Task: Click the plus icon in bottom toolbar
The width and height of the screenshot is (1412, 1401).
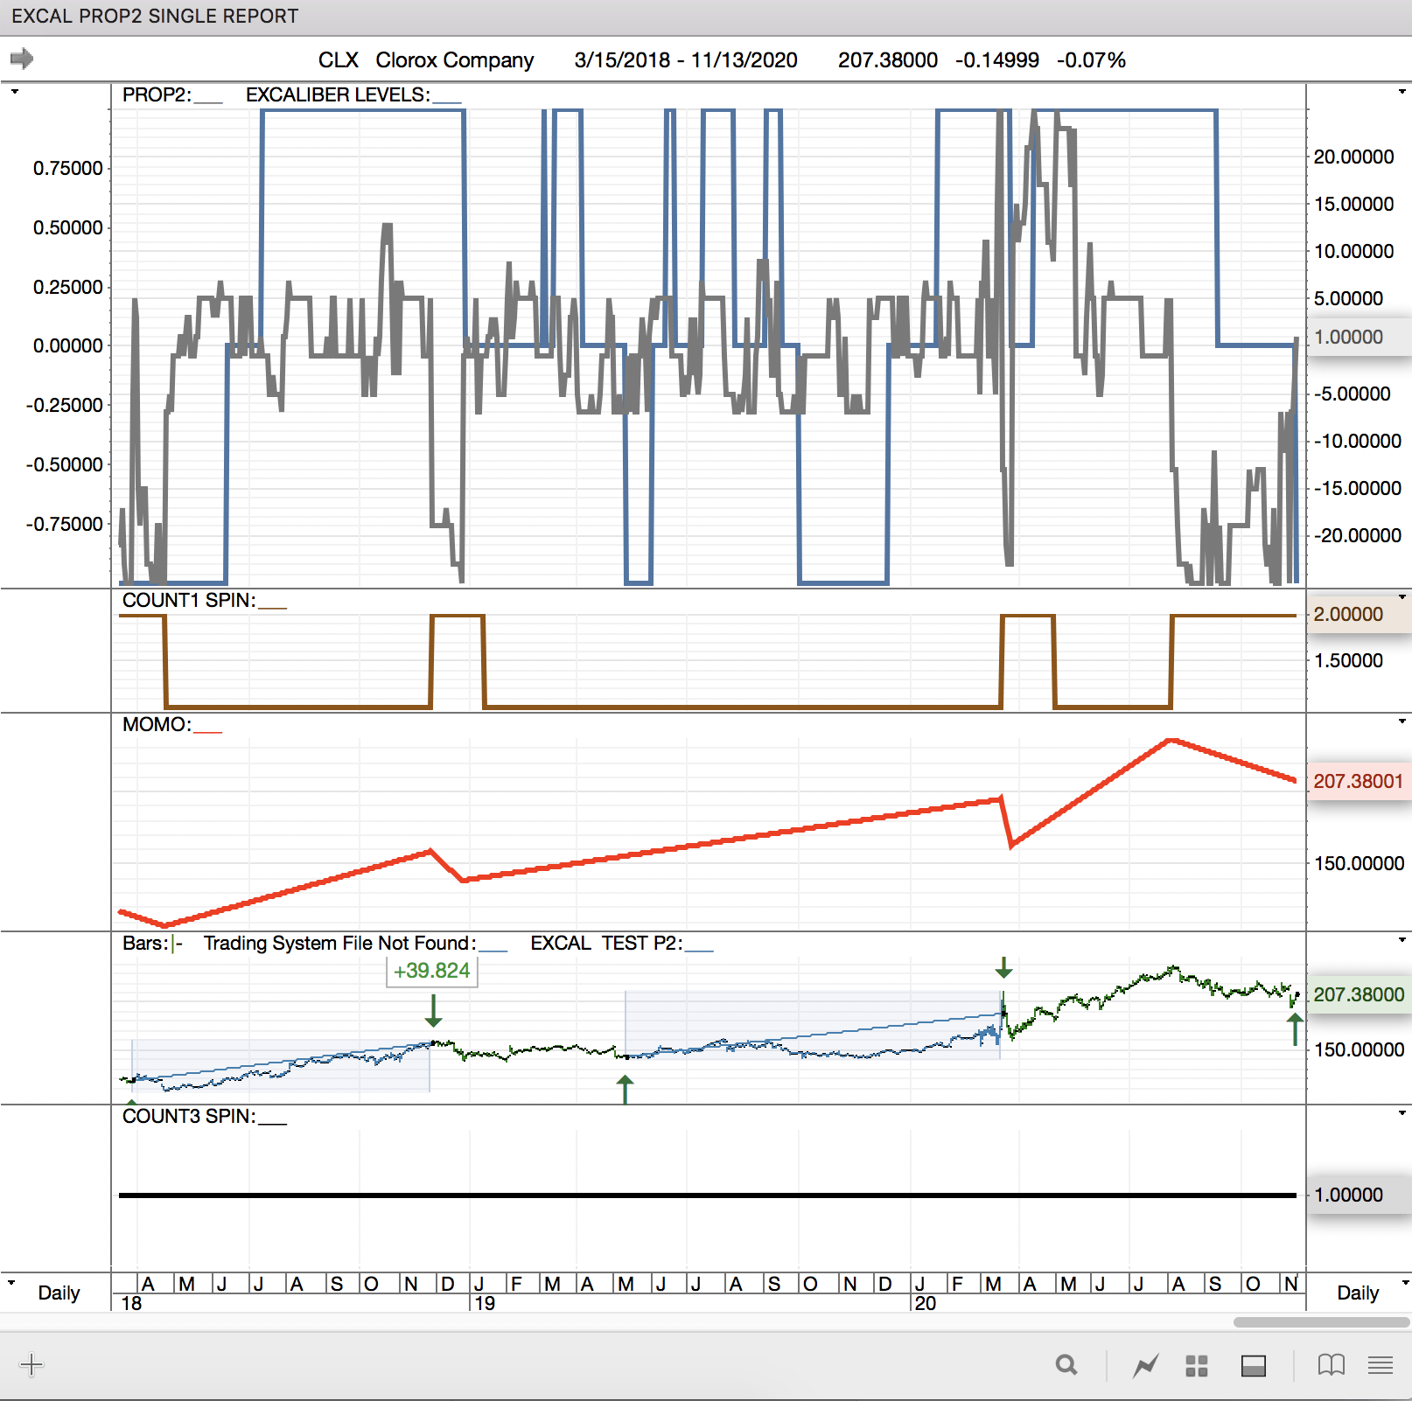Action: coord(31,1364)
